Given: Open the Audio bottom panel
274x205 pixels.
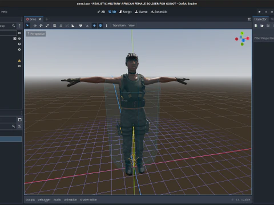Looking at the screenshot, I should (57, 200).
